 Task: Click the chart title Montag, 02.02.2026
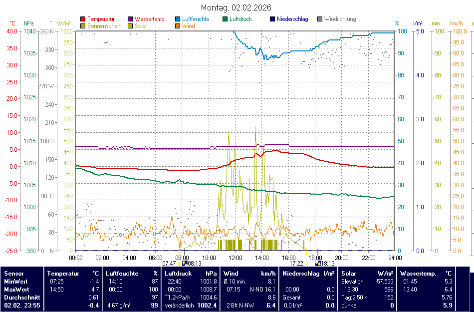click(x=236, y=7)
